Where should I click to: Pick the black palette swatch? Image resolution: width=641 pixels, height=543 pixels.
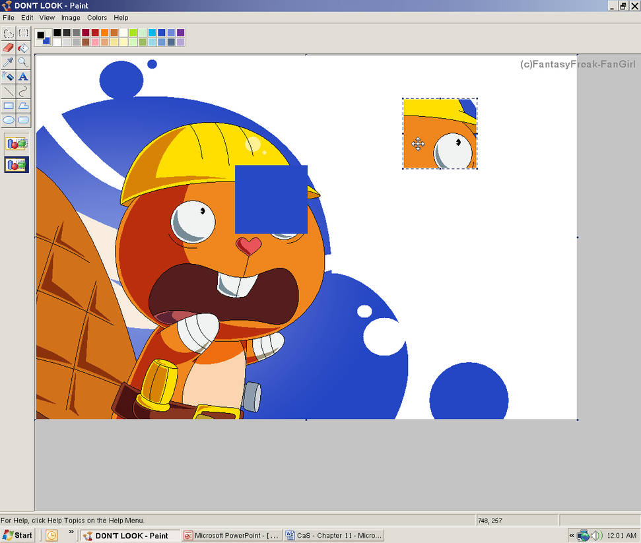(x=57, y=33)
